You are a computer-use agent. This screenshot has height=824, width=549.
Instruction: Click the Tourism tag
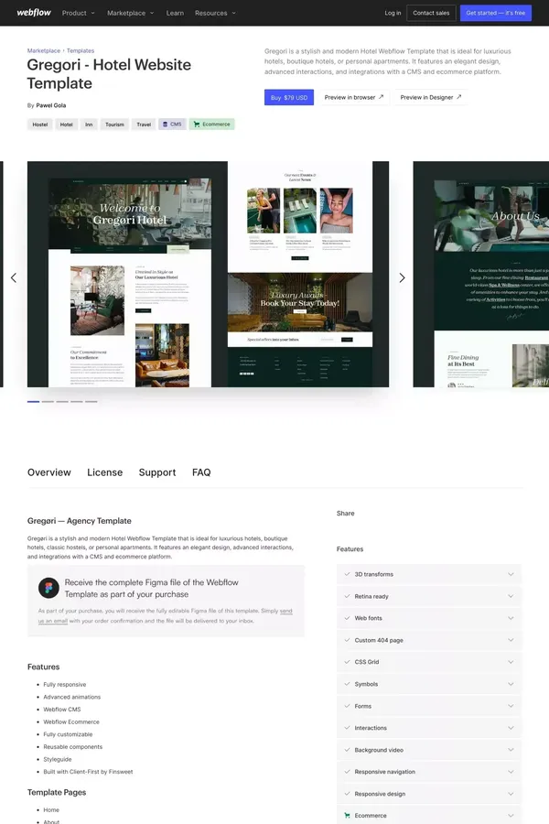click(x=114, y=125)
